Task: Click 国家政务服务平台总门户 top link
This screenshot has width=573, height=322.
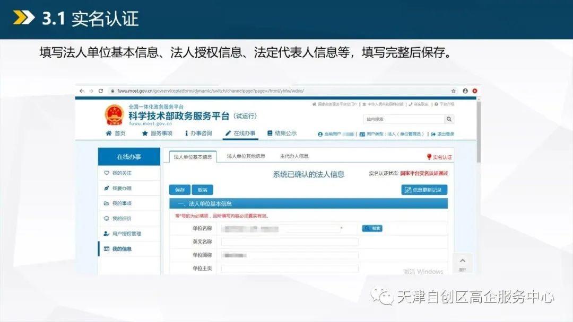Action: (335, 104)
